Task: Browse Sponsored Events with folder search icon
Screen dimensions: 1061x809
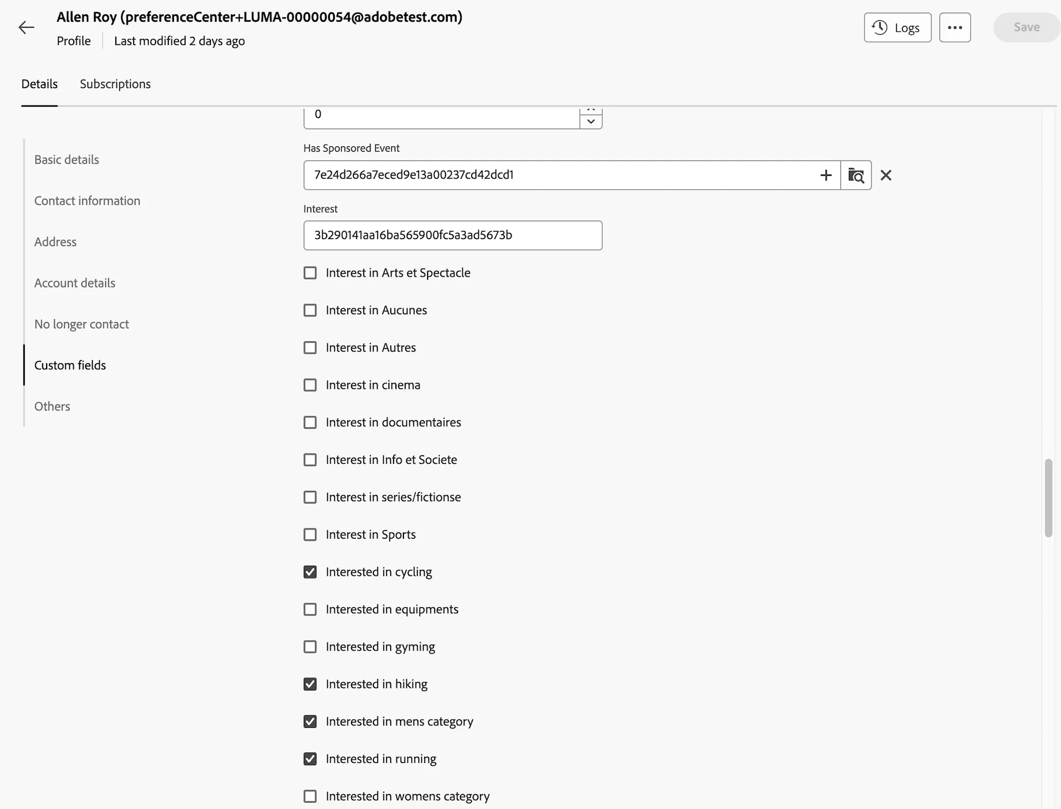Action: point(856,175)
